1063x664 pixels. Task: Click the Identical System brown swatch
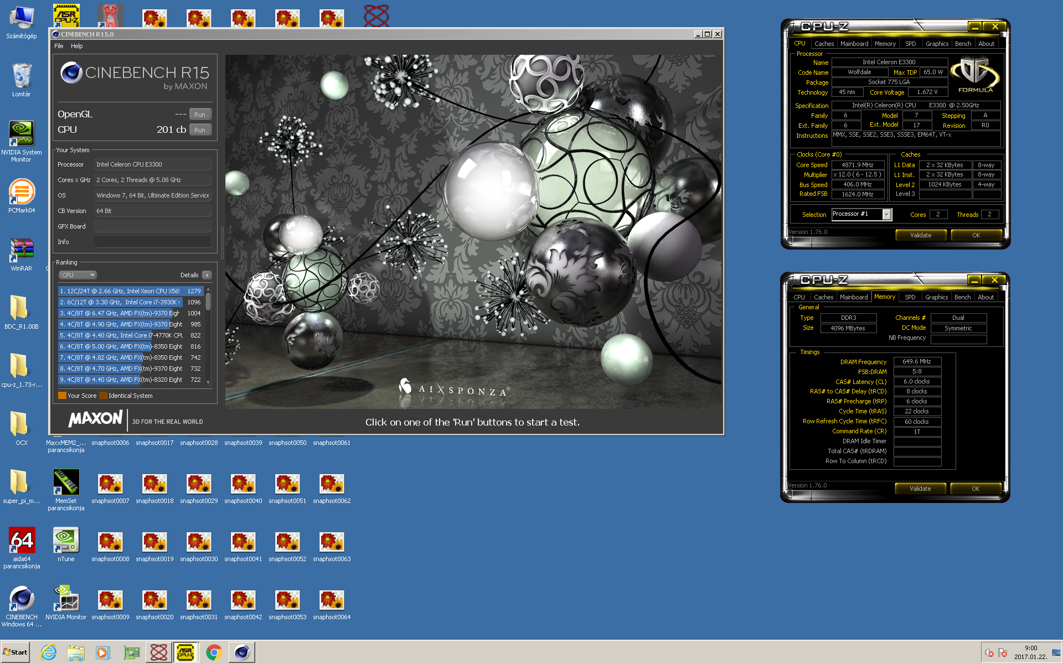[x=103, y=396]
